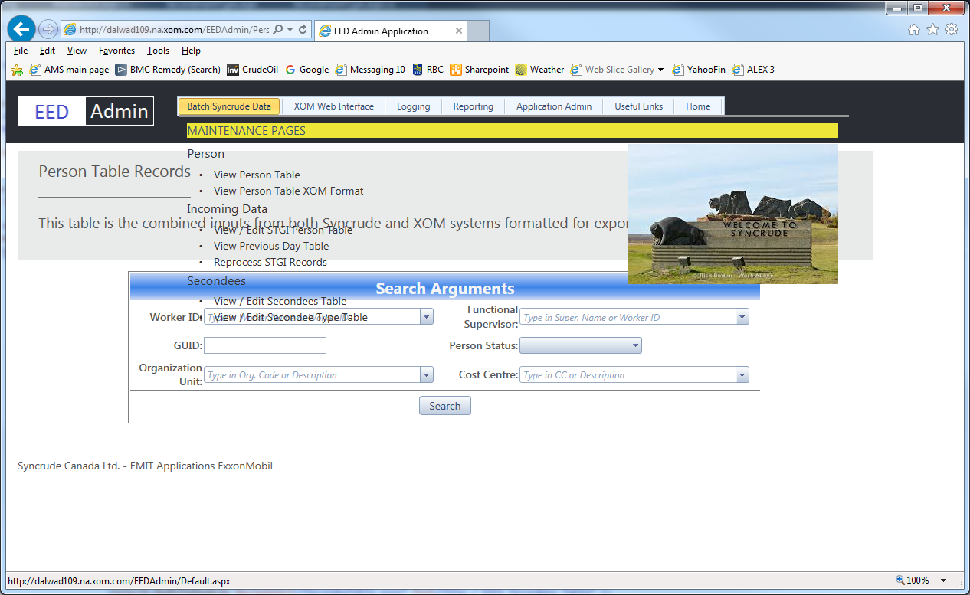Viewport: 970px width, 595px height.
Task: Open the Person Status dropdown
Action: [x=580, y=346]
